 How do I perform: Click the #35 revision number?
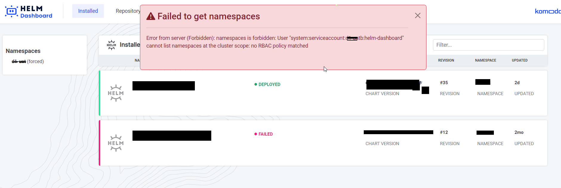click(444, 82)
